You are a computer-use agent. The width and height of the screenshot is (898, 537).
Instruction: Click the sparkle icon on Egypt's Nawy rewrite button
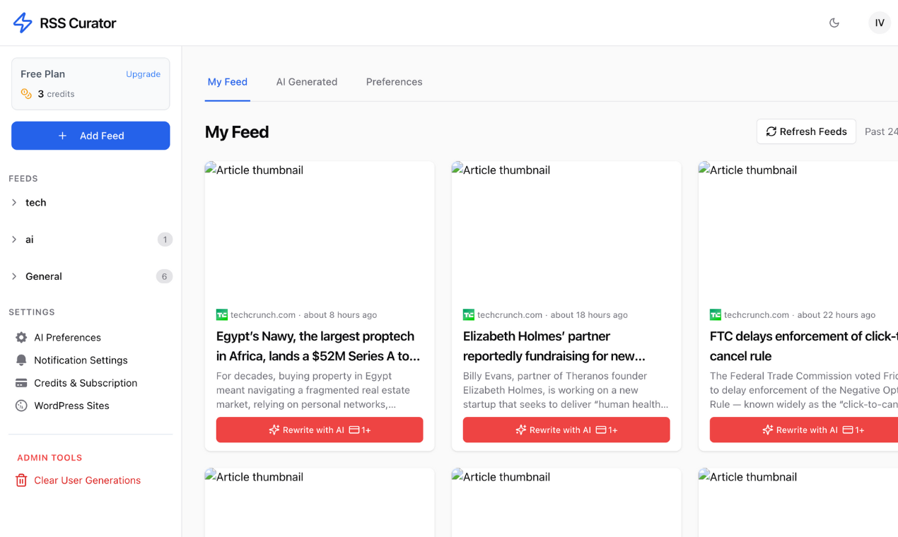274,430
